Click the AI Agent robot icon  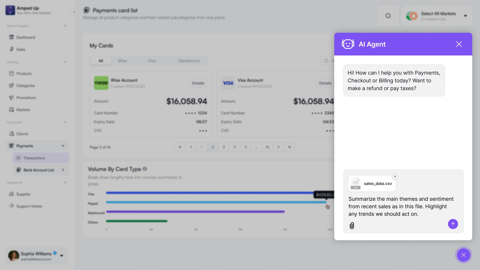click(x=348, y=44)
